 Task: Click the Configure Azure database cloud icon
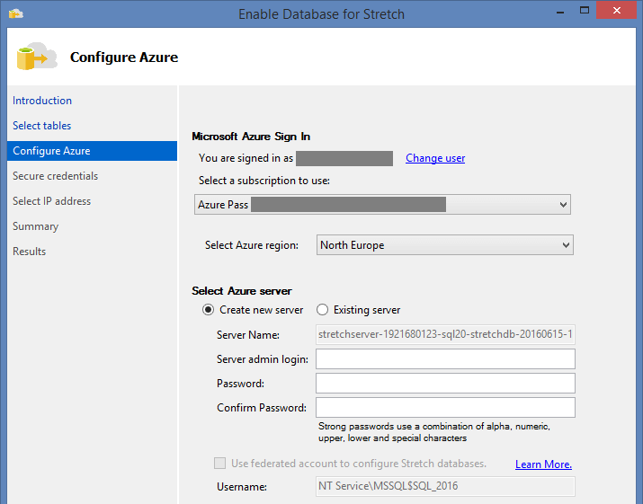click(x=37, y=56)
